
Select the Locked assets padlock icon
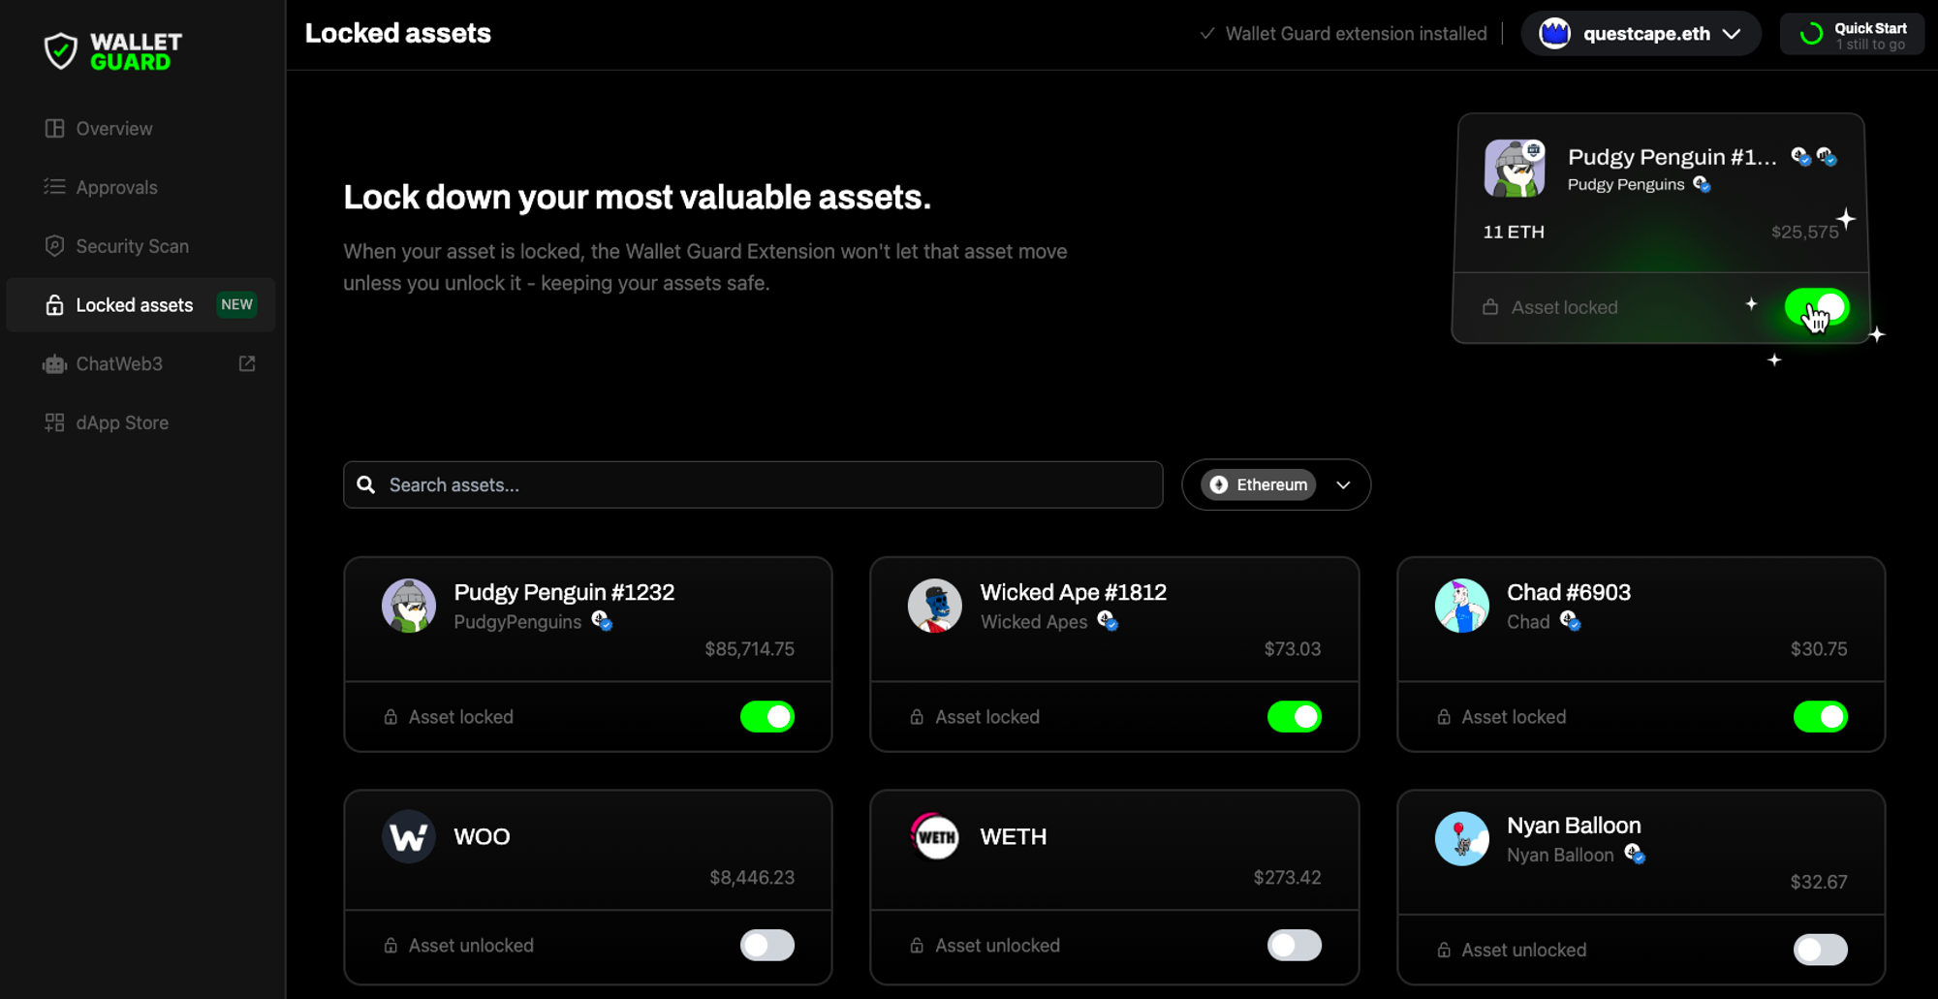pos(54,304)
